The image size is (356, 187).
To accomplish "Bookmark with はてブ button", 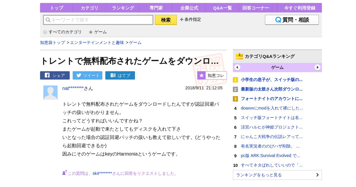I will (x=120, y=75).
